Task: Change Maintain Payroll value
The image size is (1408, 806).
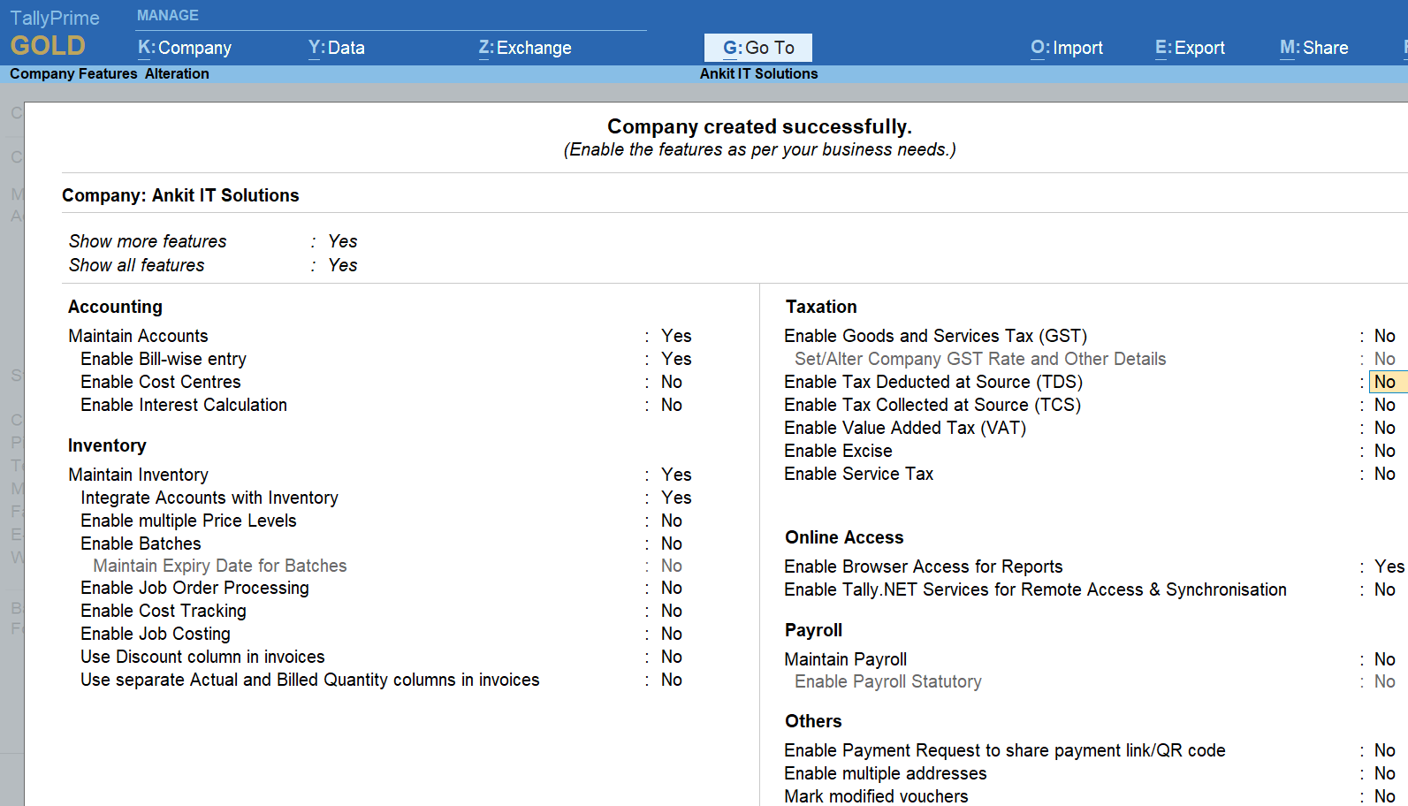Action: tap(1384, 659)
